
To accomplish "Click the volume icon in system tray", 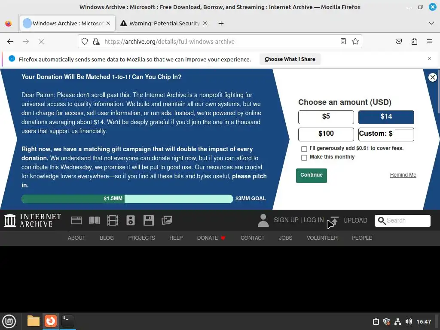I will pyautogui.click(x=409, y=321).
